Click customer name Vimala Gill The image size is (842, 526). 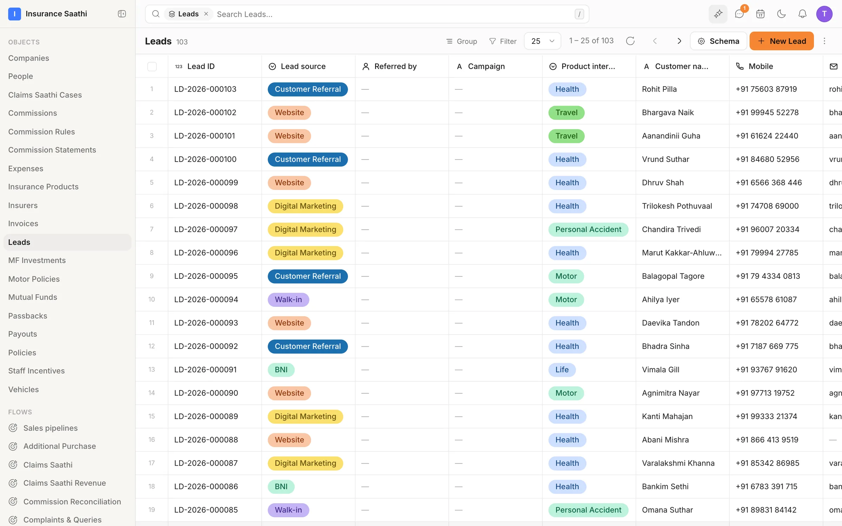(x=661, y=370)
